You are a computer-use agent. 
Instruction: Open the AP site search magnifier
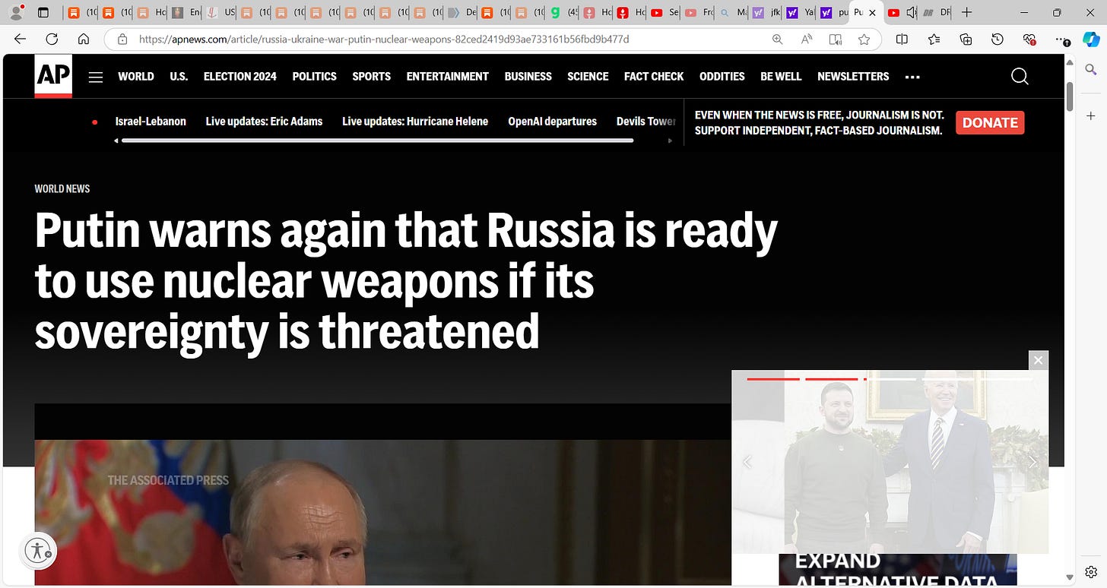point(1020,76)
